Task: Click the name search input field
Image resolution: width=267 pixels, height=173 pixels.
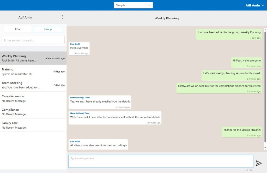Action: pos(33,40)
